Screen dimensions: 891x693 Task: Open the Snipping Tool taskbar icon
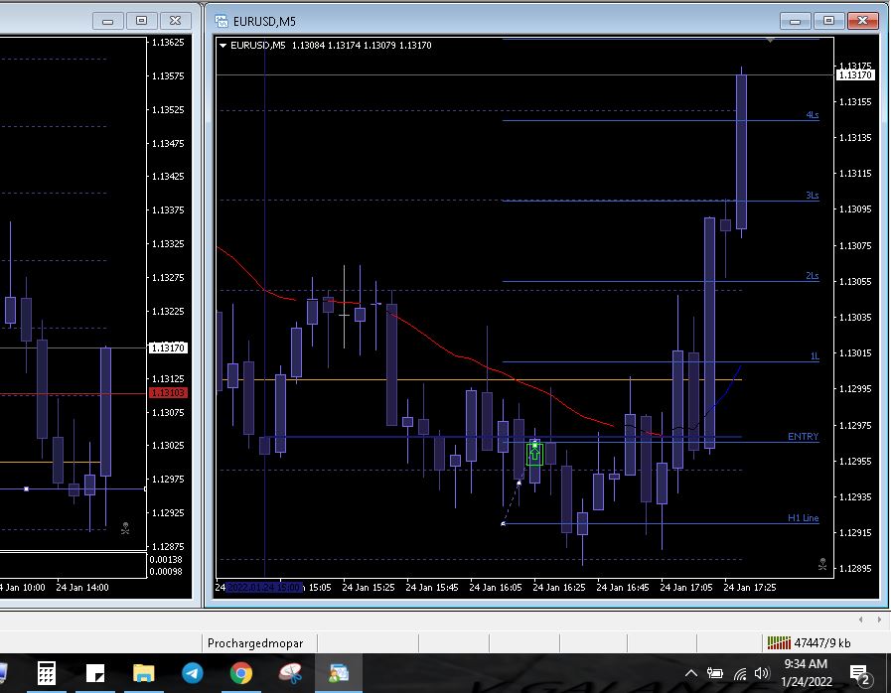pyautogui.click(x=290, y=674)
